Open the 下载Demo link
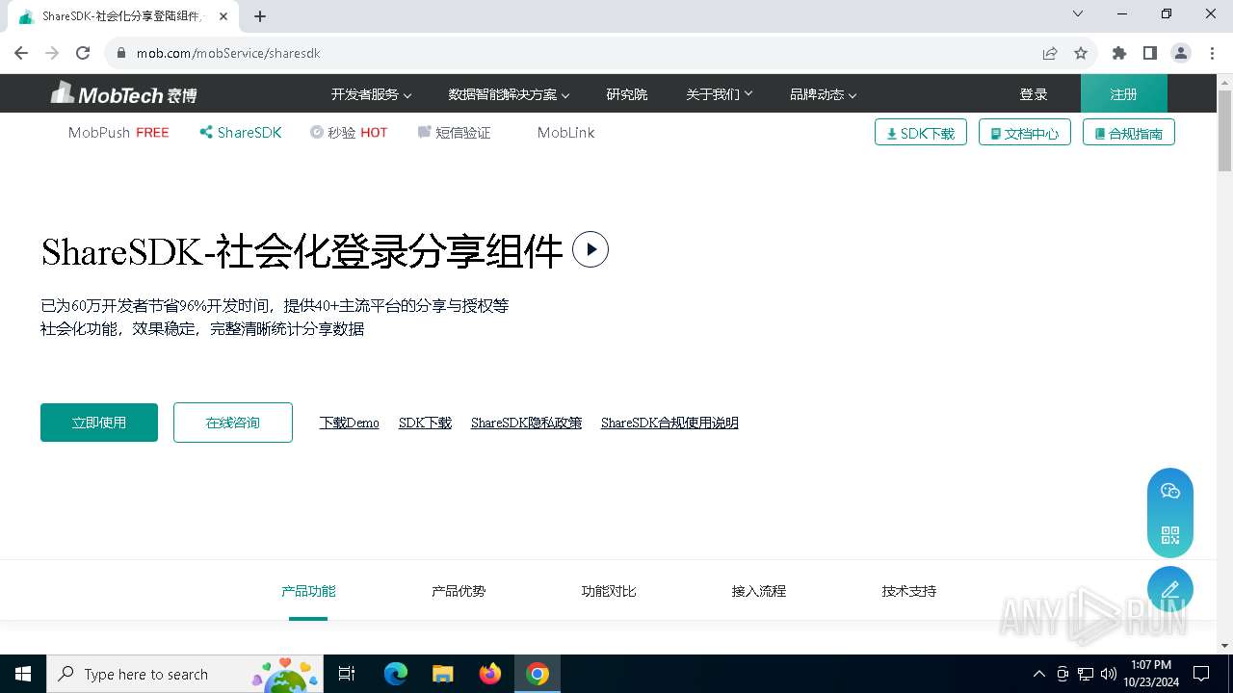The image size is (1233, 693). [350, 423]
